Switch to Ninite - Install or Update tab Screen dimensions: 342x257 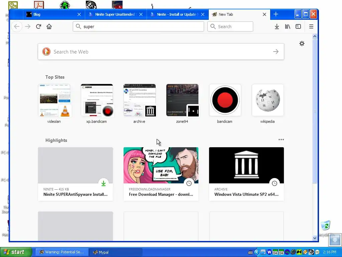178,14
